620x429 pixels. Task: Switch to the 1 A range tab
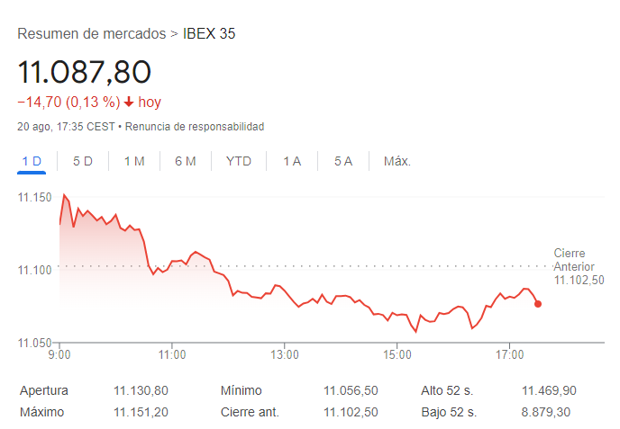292,161
